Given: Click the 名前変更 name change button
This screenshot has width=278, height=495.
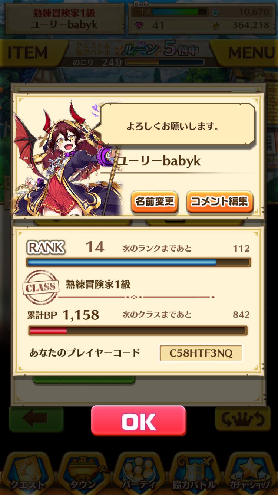Looking at the screenshot, I should point(155,202).
